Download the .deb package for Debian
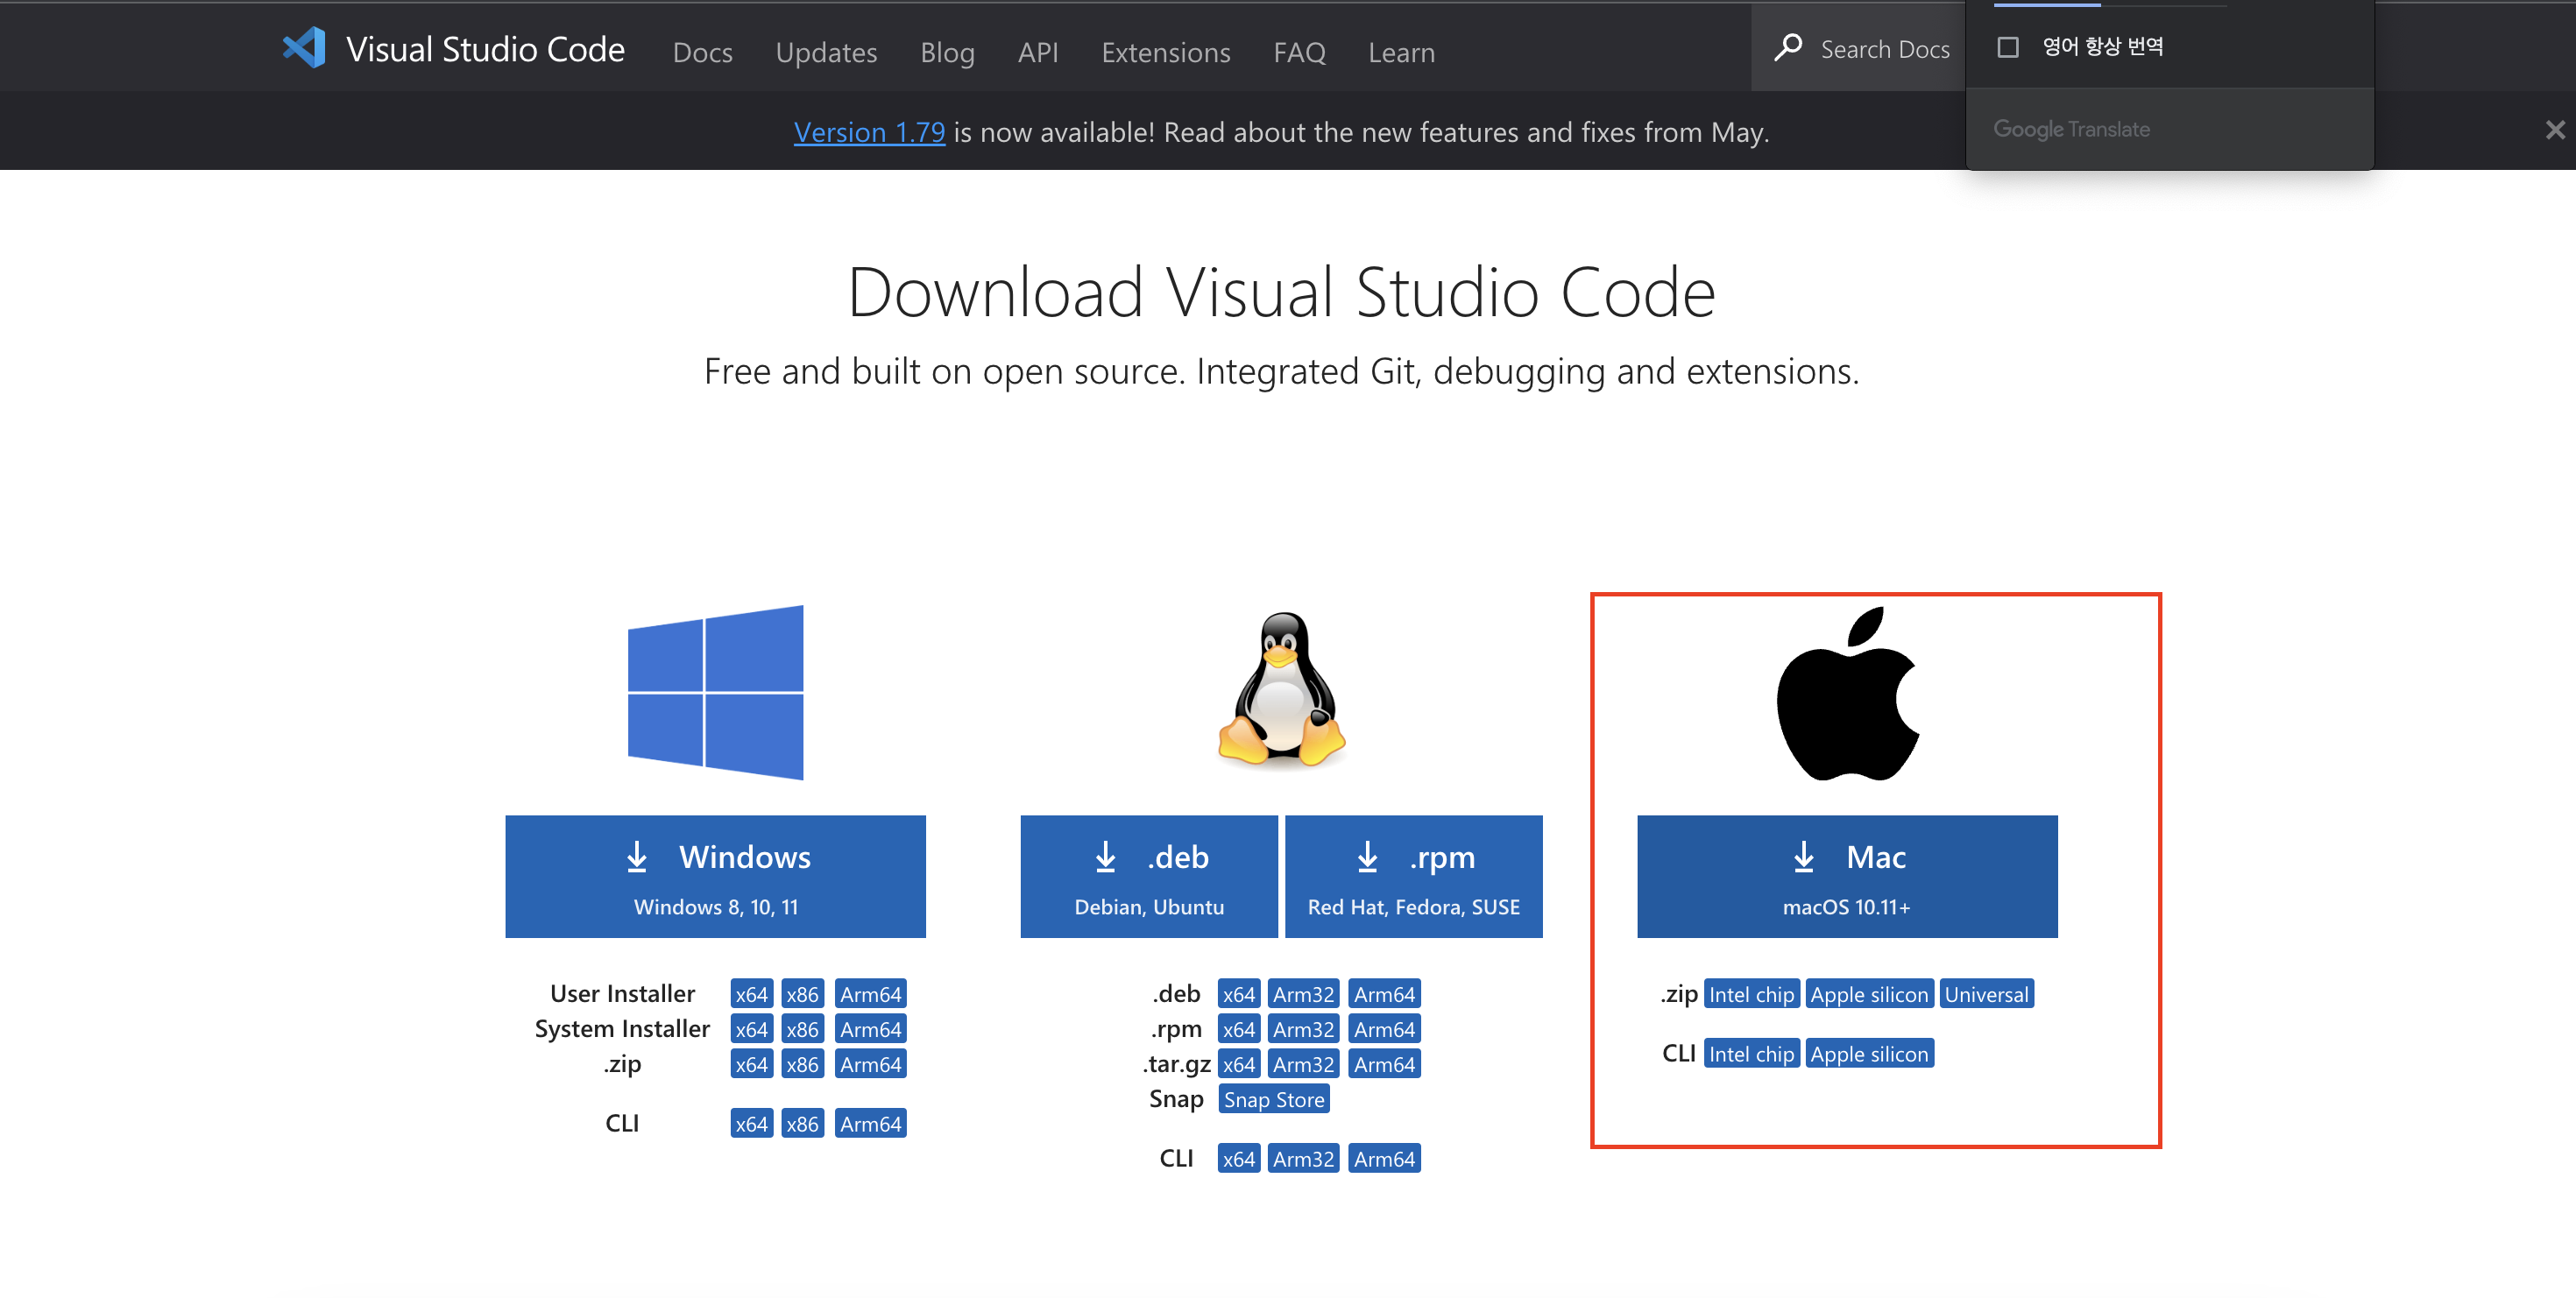The image size is (2576, 1298). click(1148, 877)
